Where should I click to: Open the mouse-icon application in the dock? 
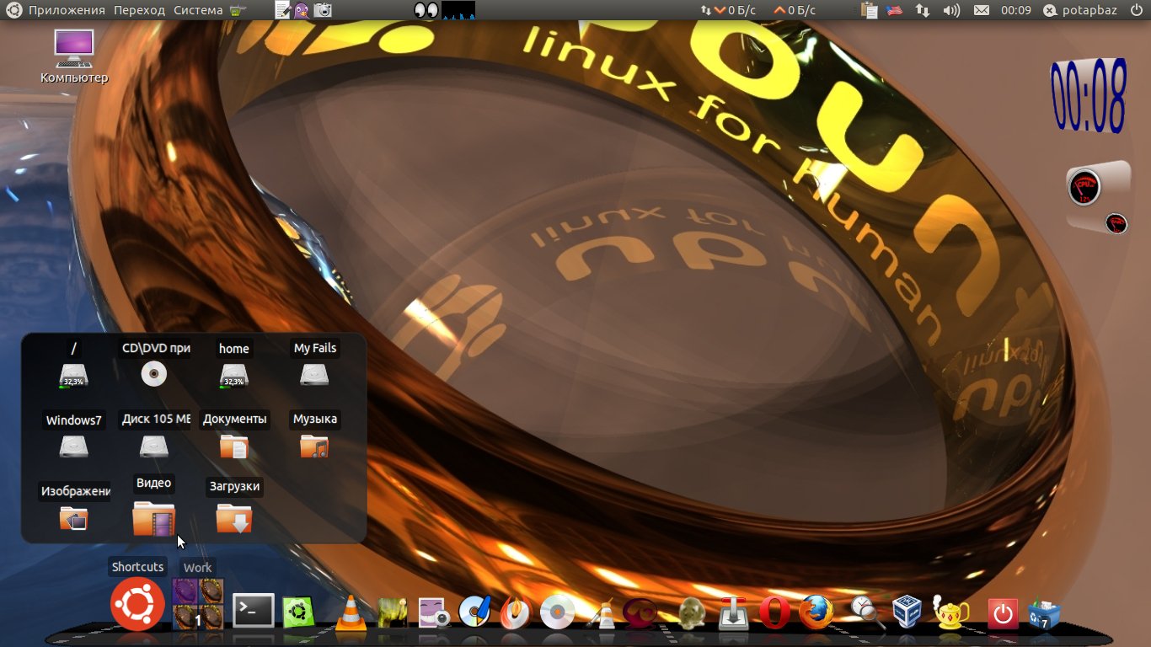point(692,612)
